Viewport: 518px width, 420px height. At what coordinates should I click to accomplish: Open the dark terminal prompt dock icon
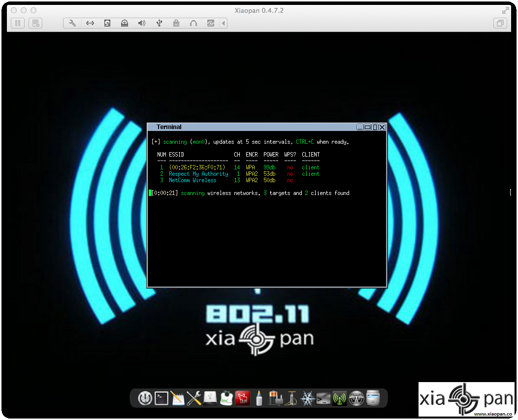pyautogui.click(x=324, y=398)
